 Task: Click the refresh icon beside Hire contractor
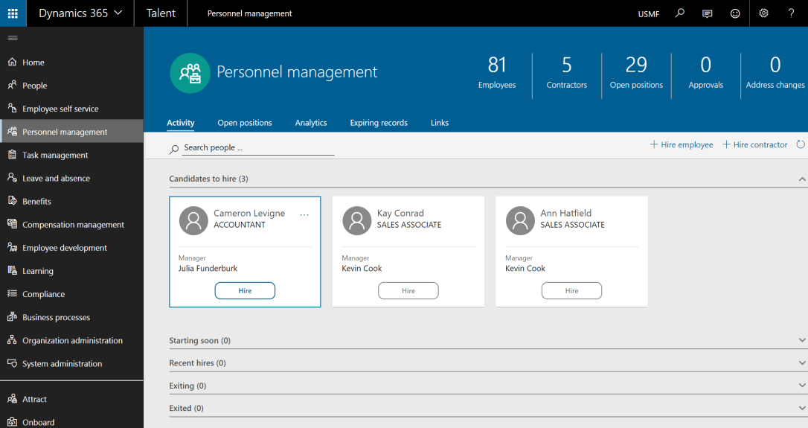coord(801,144)
